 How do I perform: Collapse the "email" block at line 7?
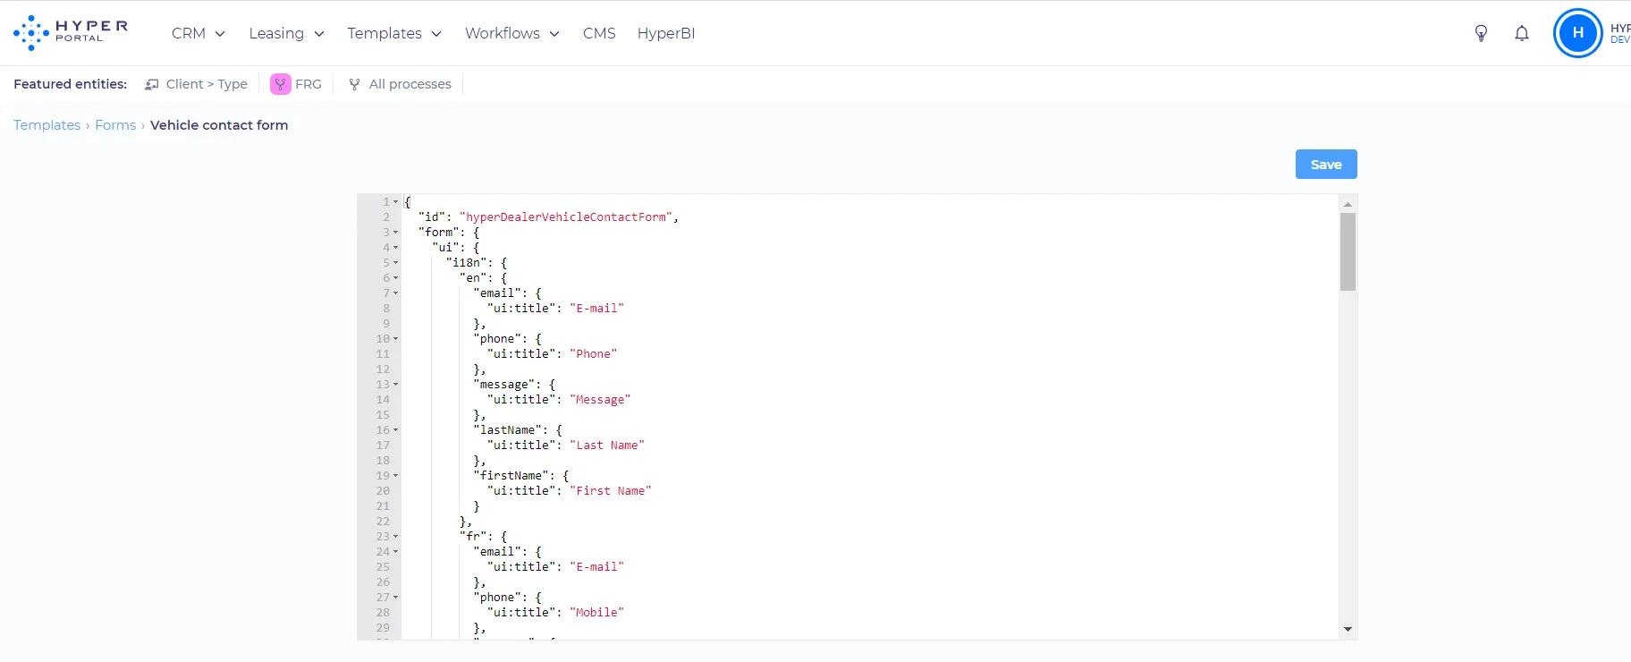(396, 293)
